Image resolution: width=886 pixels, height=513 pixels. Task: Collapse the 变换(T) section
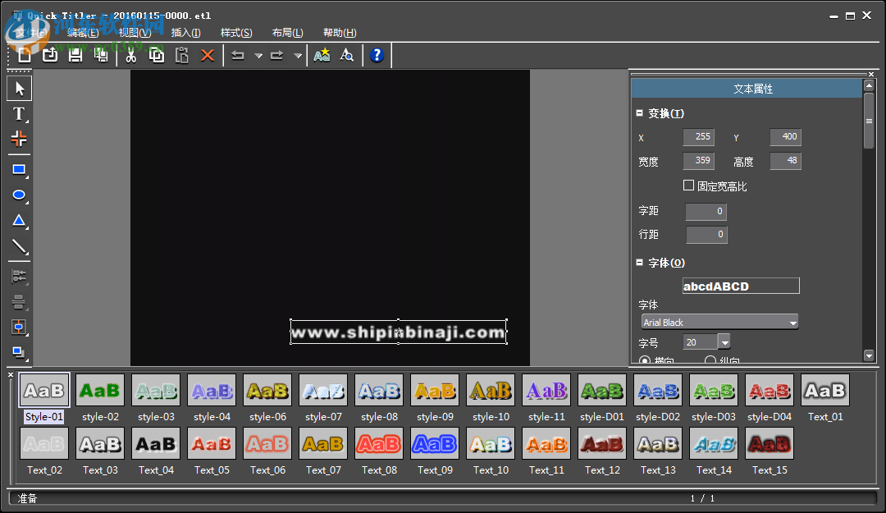(x=640, y=113)
